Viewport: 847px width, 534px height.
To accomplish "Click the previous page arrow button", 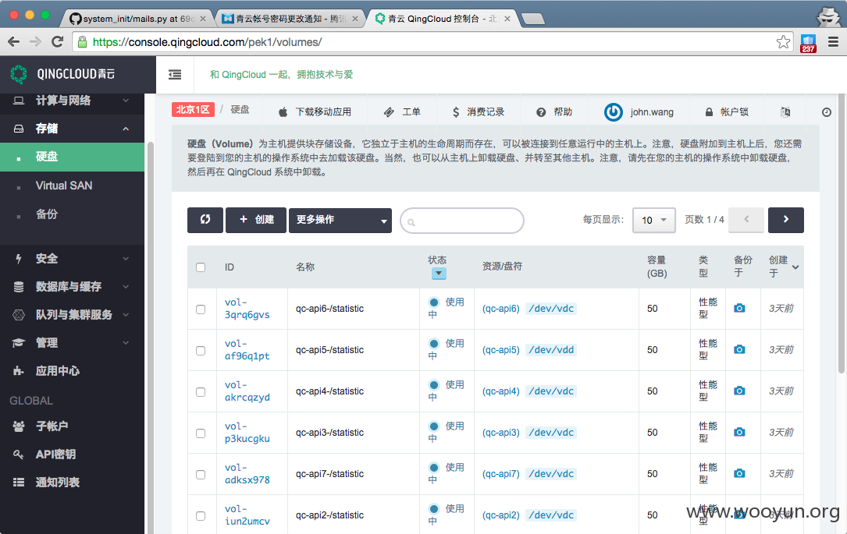I will 746,220.
